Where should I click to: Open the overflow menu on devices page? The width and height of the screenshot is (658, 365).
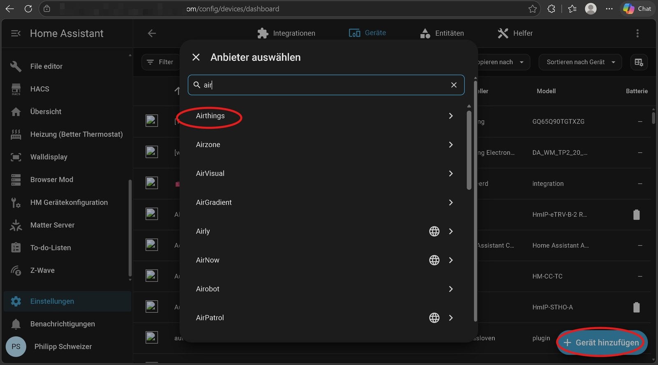[x=637, y=33]
